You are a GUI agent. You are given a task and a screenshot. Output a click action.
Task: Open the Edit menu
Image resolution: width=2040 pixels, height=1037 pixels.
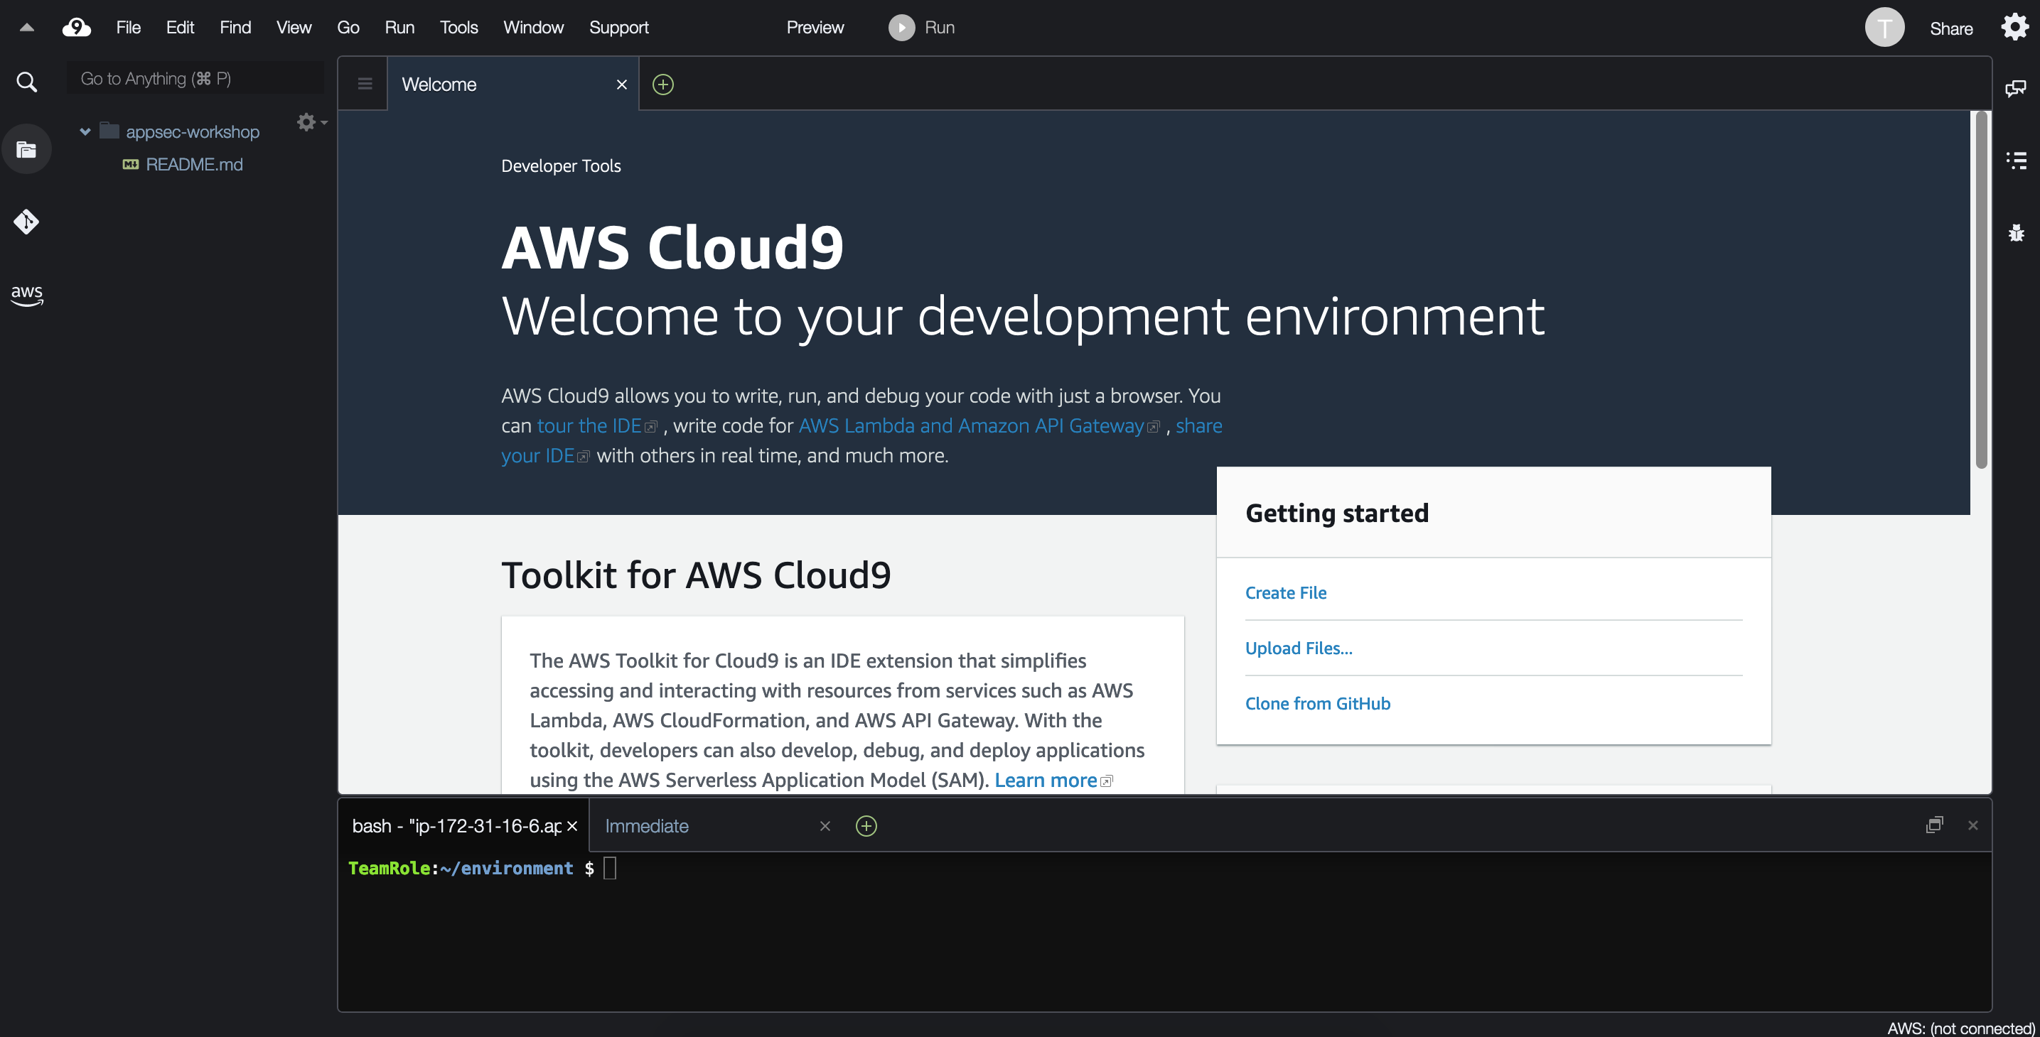click(x=180, y=28)
